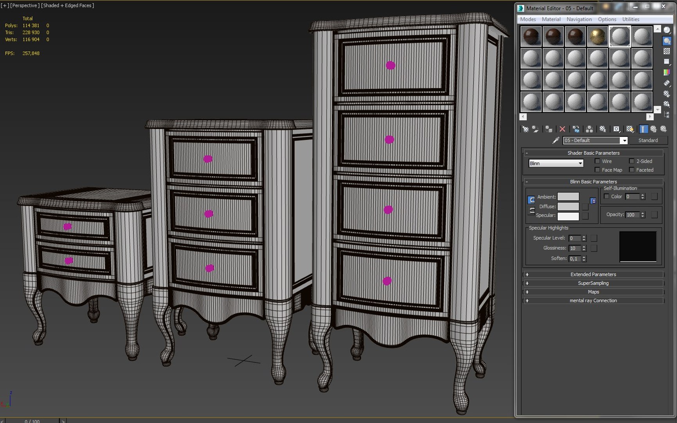
Task: Open the Utilities menu
Action: (631, 19)
